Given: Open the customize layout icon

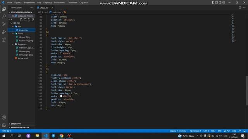Looking at the screenshot, I should coord(224,3).
